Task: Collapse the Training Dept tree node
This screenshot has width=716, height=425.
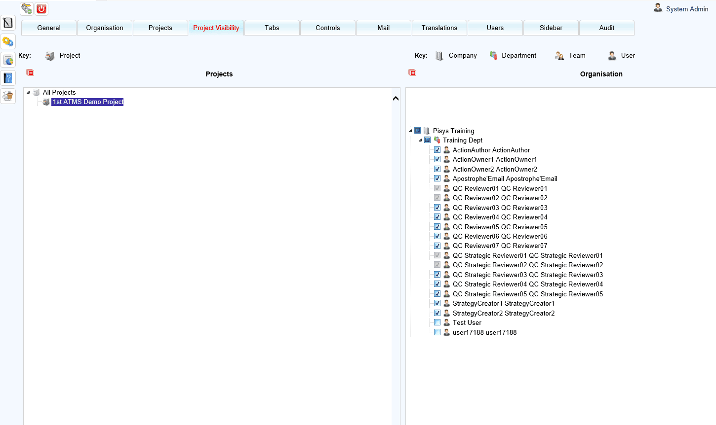Action: tap(420, 140)
